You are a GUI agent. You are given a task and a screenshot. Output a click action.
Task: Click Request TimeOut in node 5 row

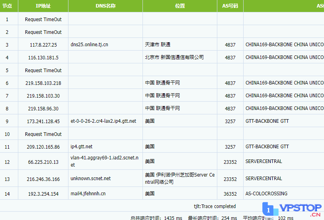tap(43, 71)
